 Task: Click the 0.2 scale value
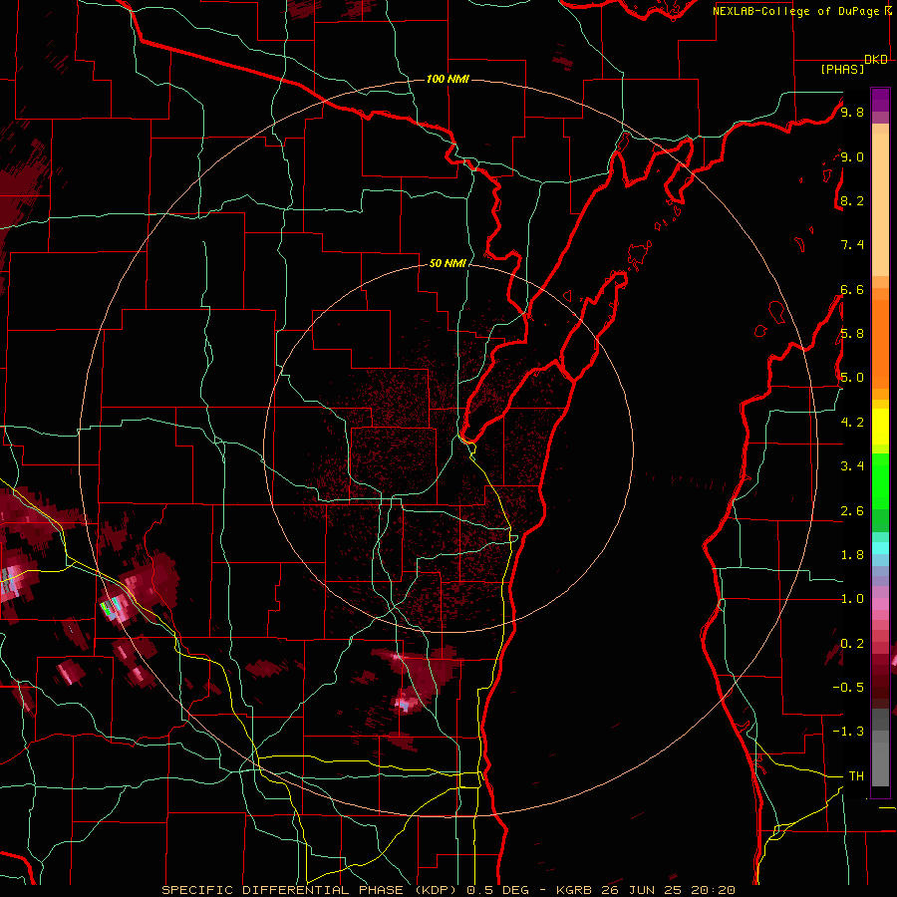(852, 644)
